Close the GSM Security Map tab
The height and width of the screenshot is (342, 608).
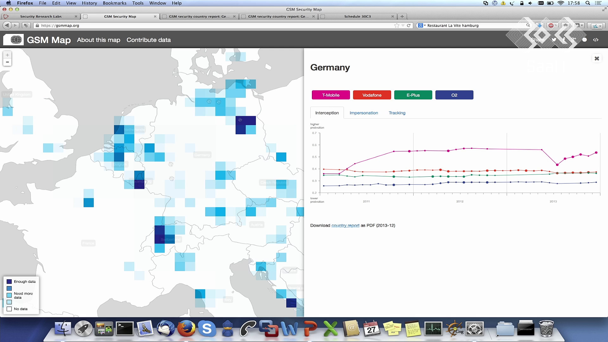point(155,16)
